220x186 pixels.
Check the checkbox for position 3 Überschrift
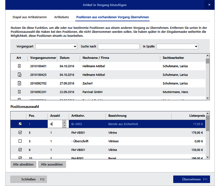point(20,141)
